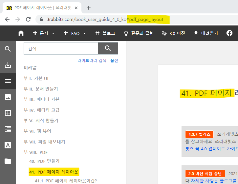Open a new browser tab
Screen dimensions: 238x184
point(89,8)
